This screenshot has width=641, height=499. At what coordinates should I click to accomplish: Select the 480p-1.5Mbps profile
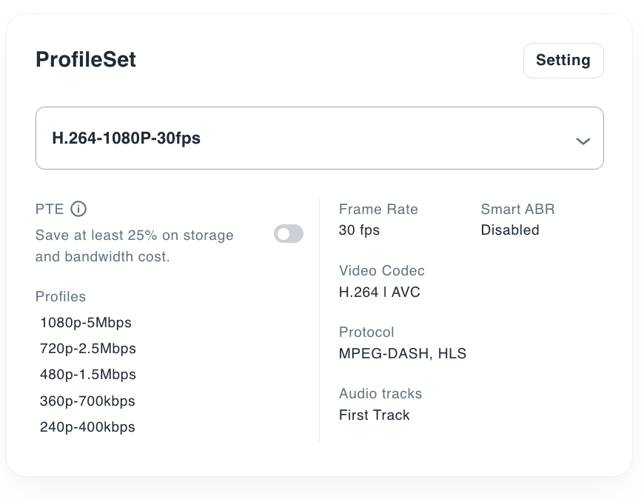[88, 375]
